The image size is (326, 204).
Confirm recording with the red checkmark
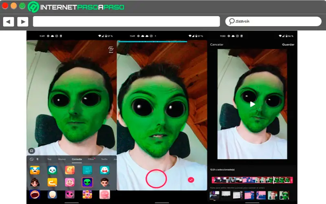[x=191, y=180]
